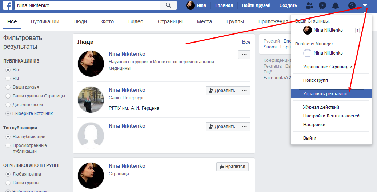Select Управление Страницей menu item
The height and width of the screenshot is (192, 377).
[331, 67]
